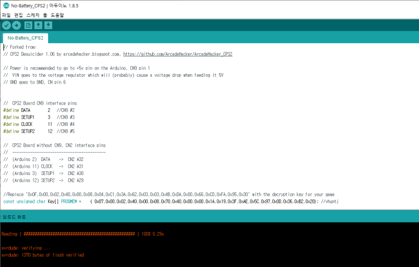This screenshot has width=419, height=267.
Task: Click the 업로드 완료 status message
Action: (x=15, y=217)
